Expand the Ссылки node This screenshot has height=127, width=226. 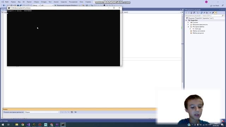point(188,23)
